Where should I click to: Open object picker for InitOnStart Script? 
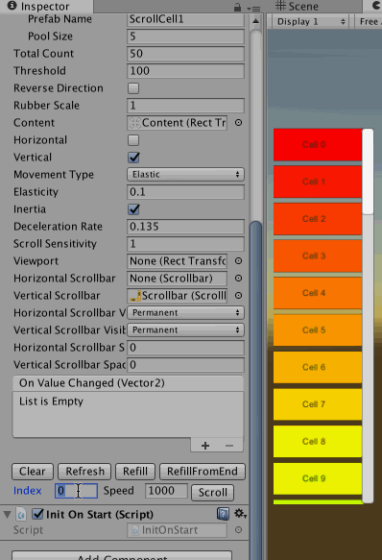coord(238,530)
